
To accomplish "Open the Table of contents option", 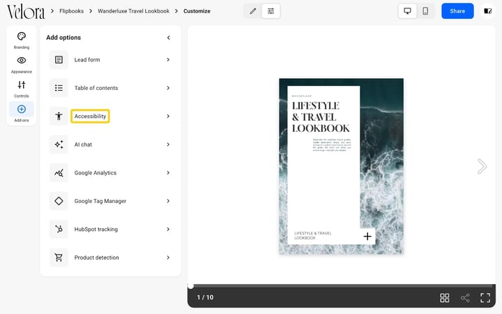I will coord(110,88).
